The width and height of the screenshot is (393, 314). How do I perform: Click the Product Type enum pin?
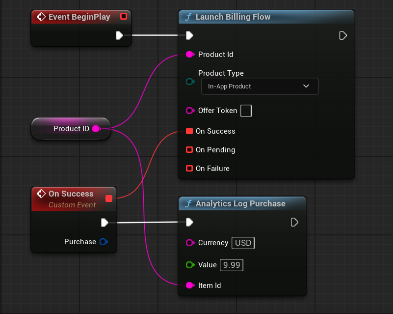click(x=190, y=83)
